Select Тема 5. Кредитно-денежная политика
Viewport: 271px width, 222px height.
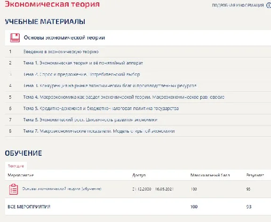[101, 109]
